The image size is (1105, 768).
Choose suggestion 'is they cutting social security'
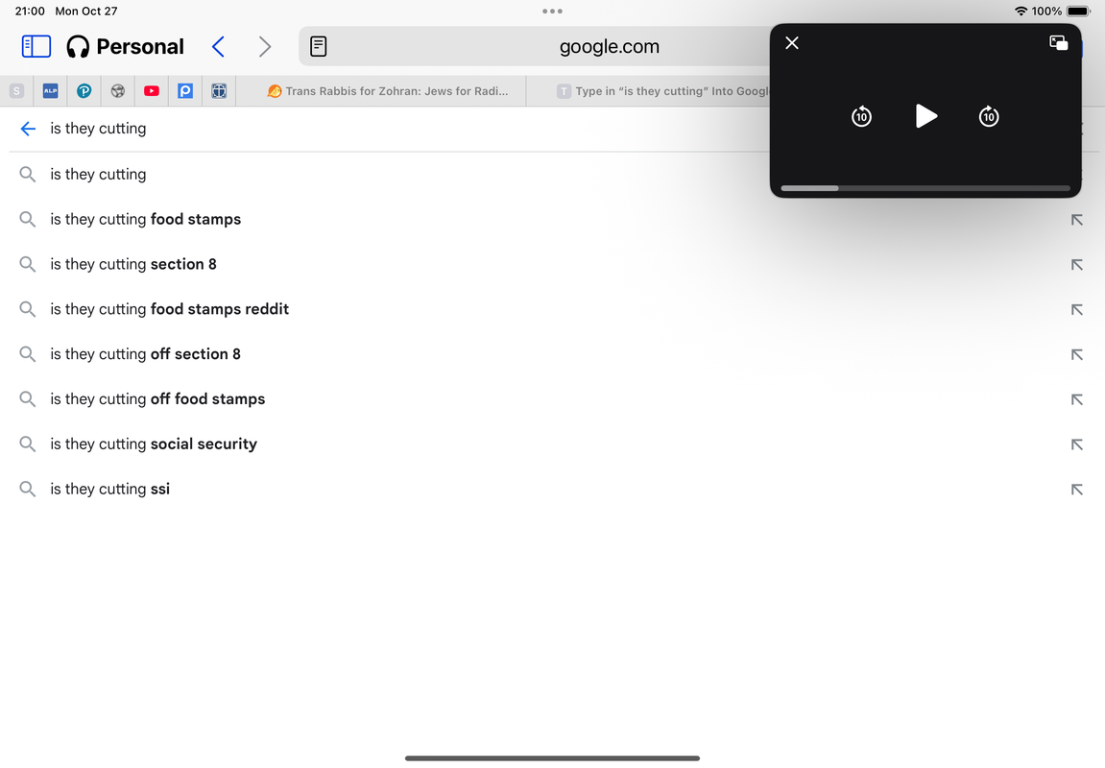pyautogui.click(x=154, y=444)
